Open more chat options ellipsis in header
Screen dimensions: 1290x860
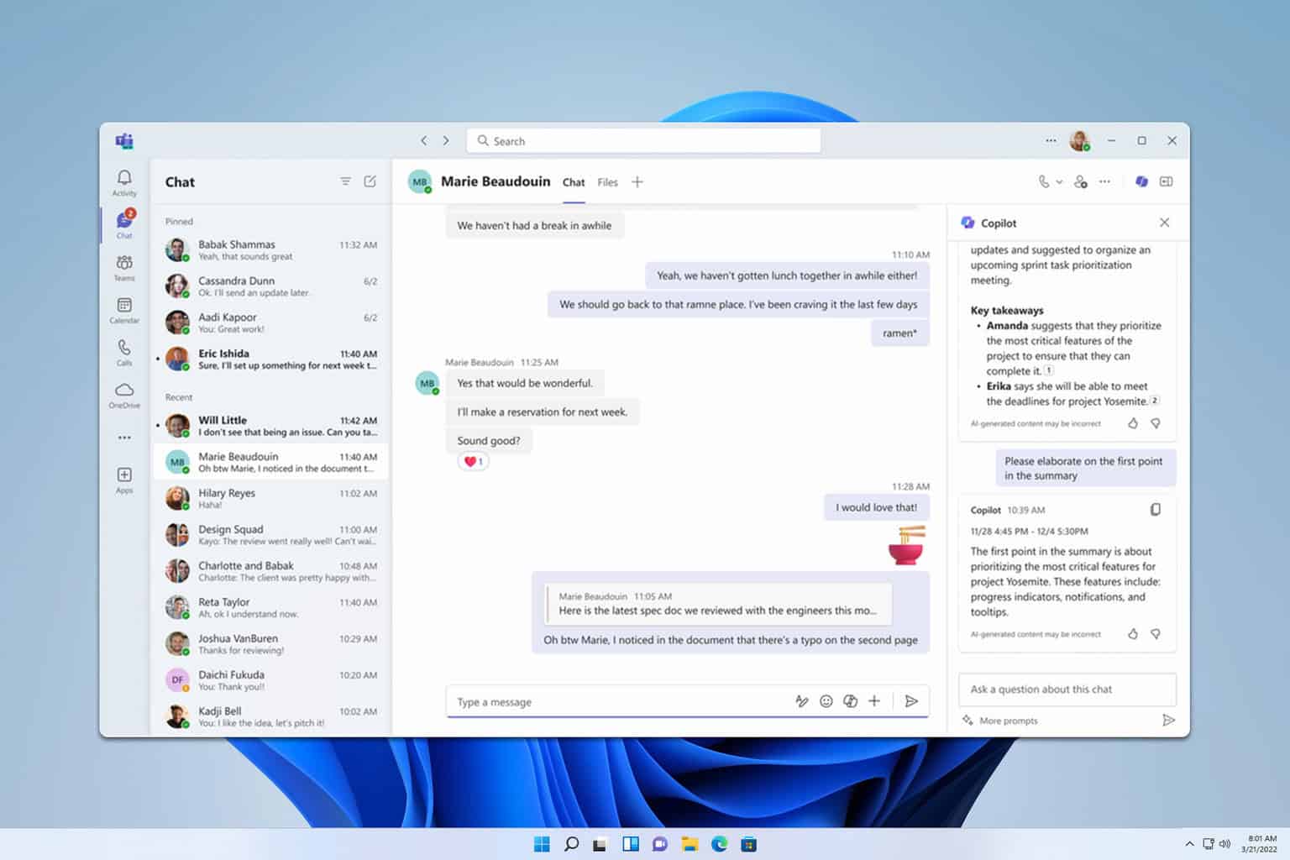tap(1104, 181)
